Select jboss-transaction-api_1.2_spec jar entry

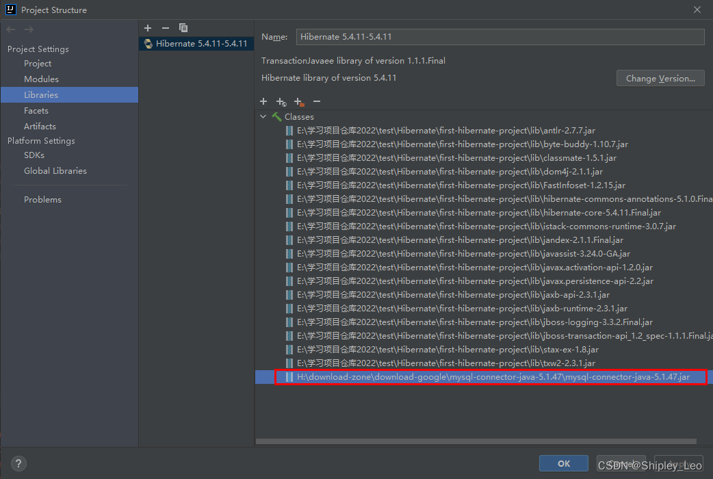click(504, 335)
